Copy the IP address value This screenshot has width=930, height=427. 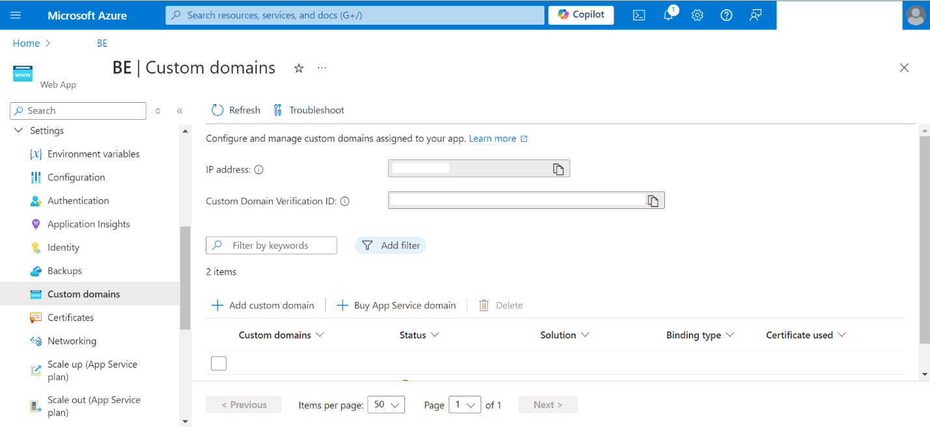[x=558, y=169]
